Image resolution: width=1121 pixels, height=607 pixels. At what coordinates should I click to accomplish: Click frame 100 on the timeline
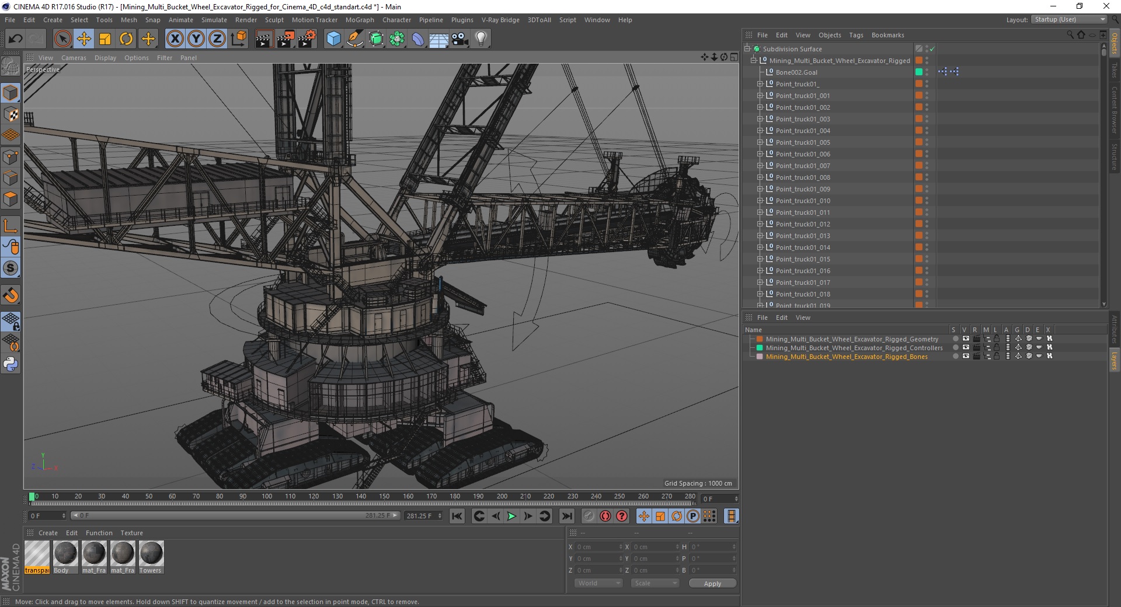tap(266, 497)
